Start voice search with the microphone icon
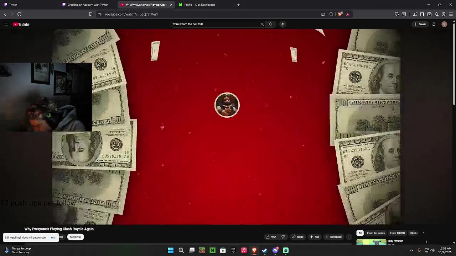 (x=283, y=24)
